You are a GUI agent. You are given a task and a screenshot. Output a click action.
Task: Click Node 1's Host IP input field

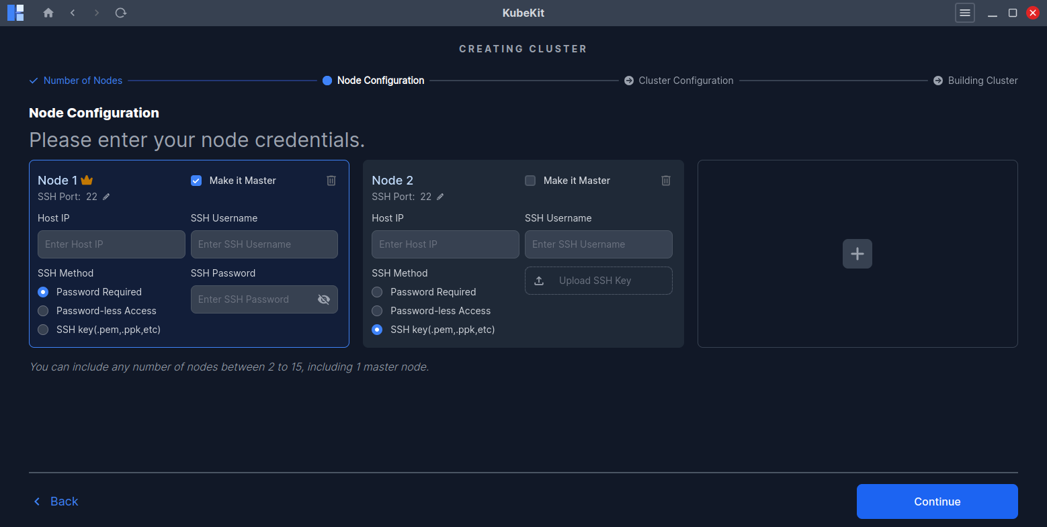pos(111,244)
